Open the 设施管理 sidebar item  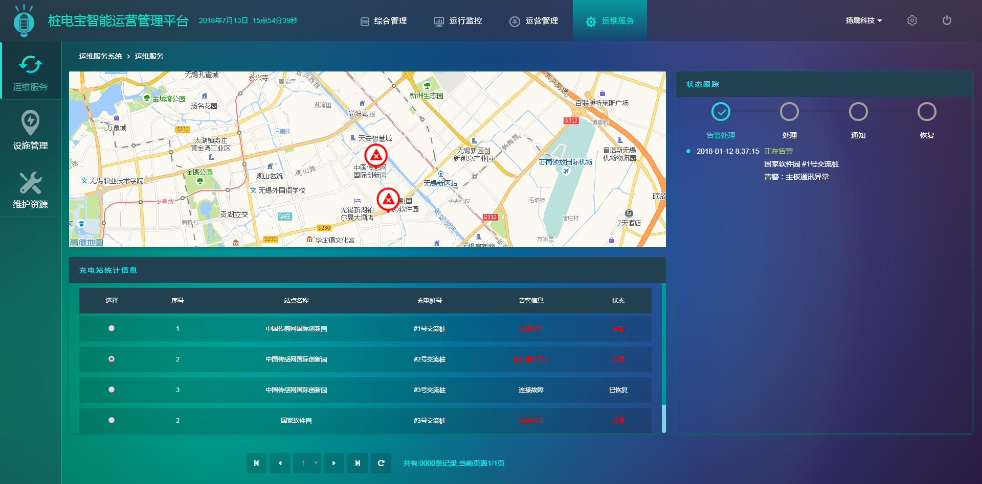30,130
